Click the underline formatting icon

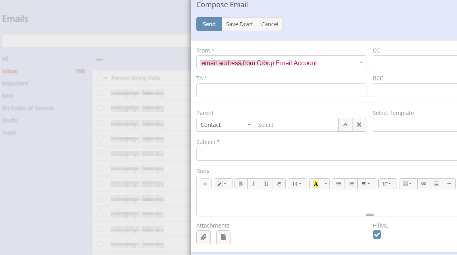(266, 184)
